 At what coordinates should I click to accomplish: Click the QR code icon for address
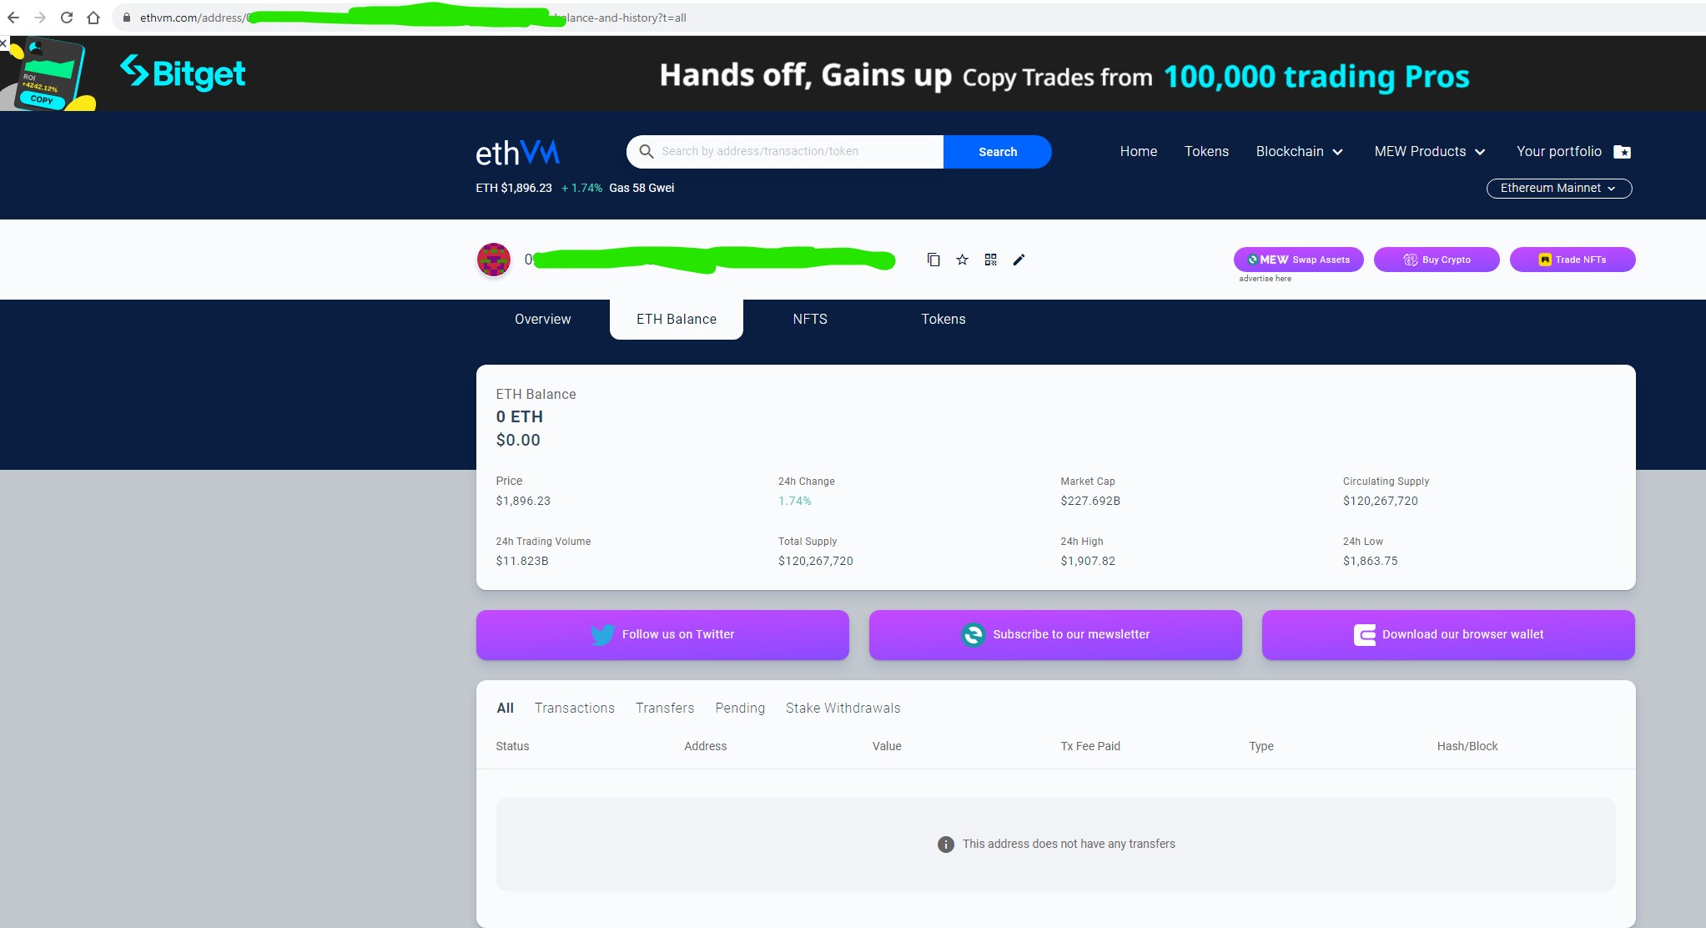pos(990,258)
